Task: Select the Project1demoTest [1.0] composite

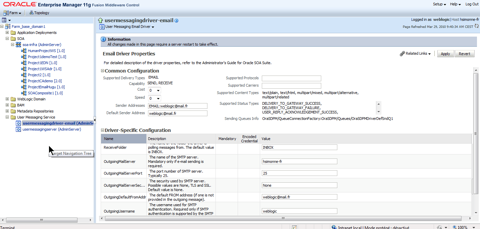Action: 47,57
